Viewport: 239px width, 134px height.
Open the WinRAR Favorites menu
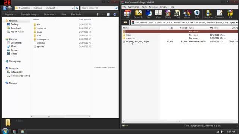[153, 7]
